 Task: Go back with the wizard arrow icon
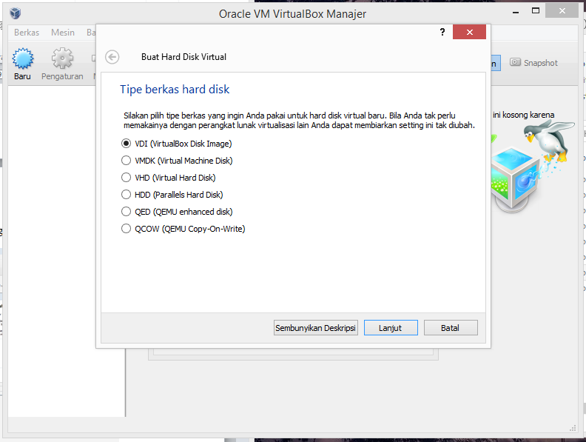[x=112, y=57]
